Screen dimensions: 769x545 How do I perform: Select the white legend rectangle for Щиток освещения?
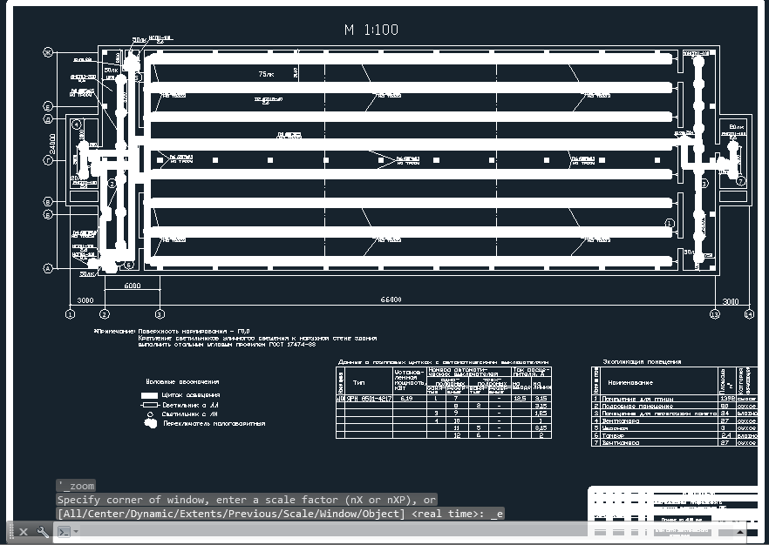(x=149, y=395)
